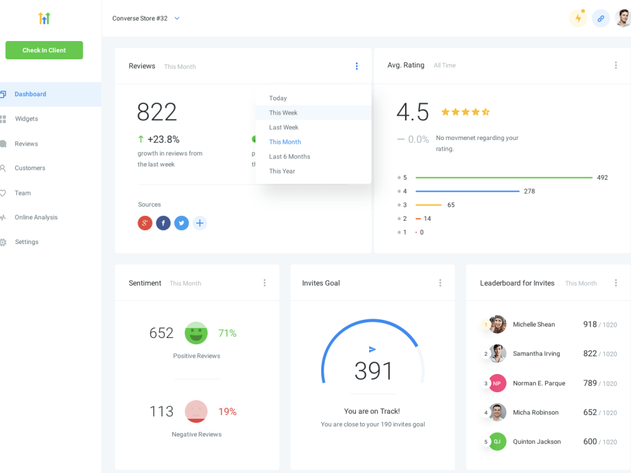Image resolution: width=631 pixels, height=473 pixels.
Task: Open Reviews card three-dot menu
Action: point(357,66)
